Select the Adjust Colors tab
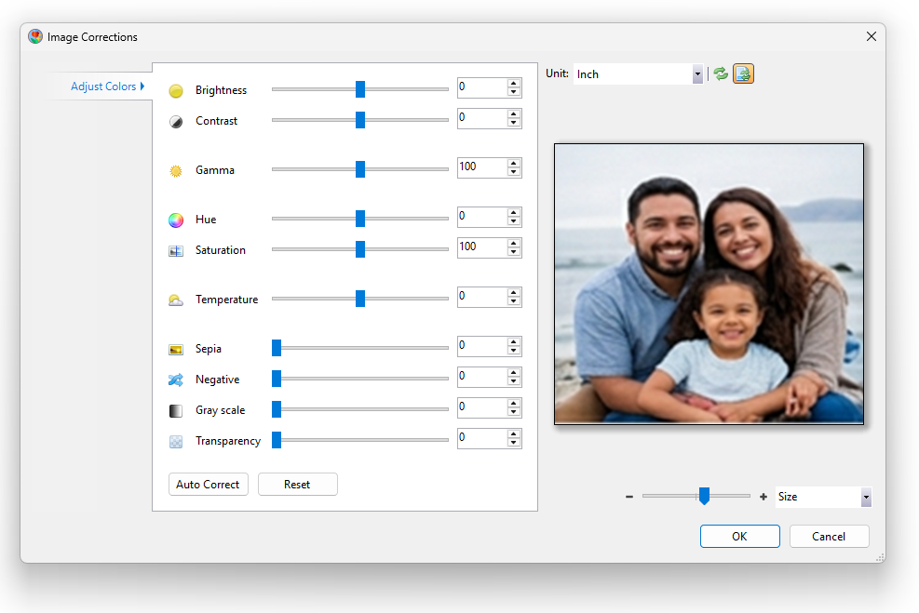 [103, 87]
